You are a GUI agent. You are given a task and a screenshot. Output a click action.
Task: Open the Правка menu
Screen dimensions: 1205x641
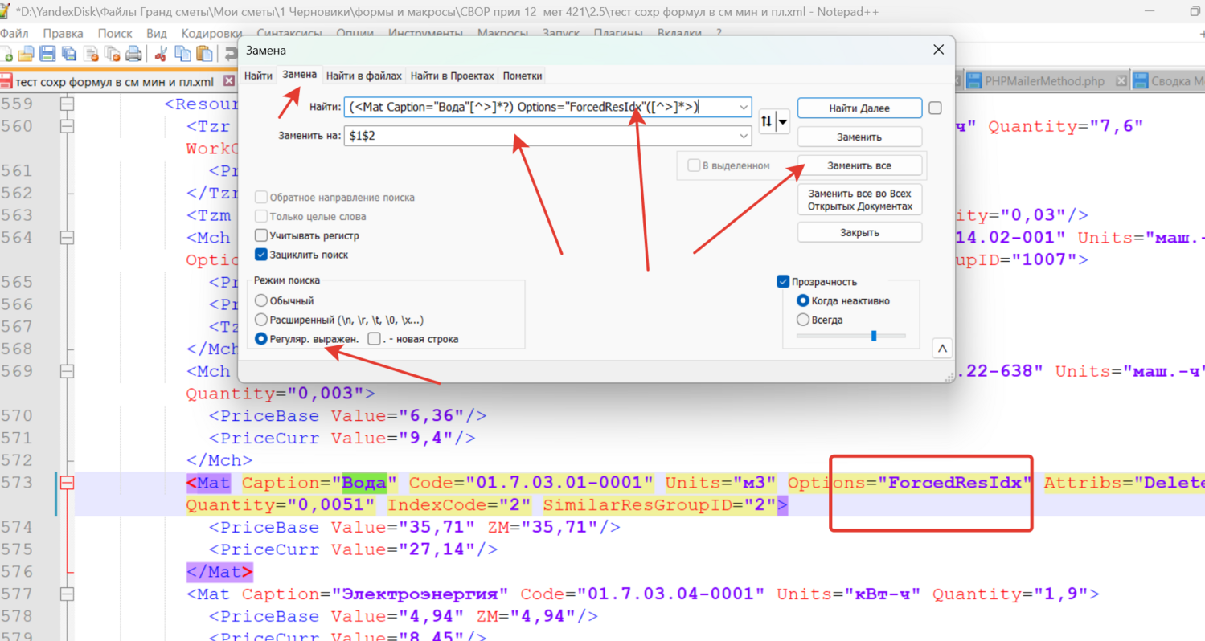click(x=63, y=33)
